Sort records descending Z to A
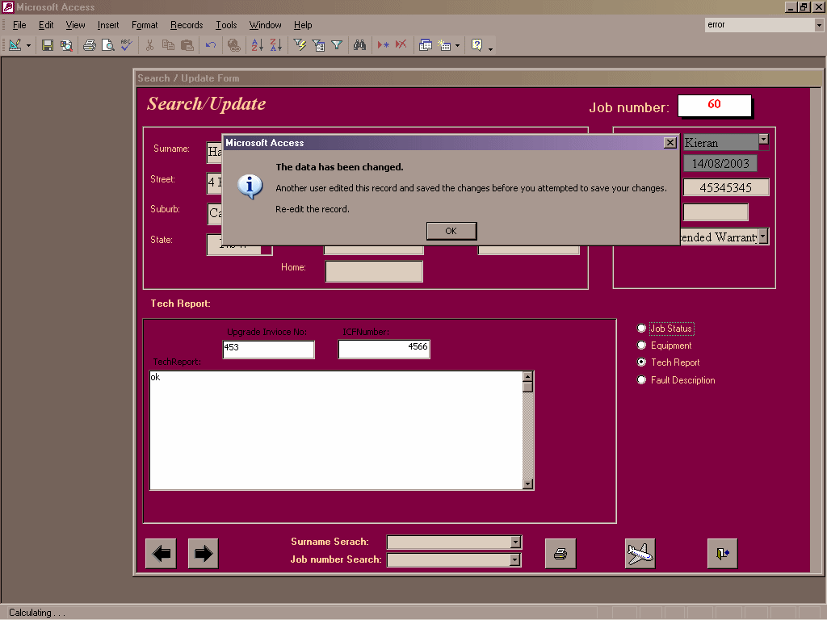This screenshot has width=827, height=620. click(276, 45)
